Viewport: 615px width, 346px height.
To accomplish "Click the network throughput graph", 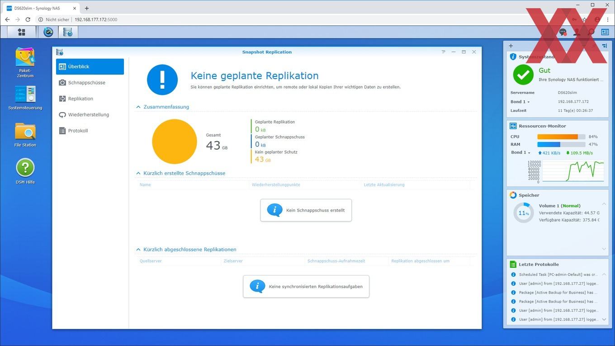I will tap(572, 171).
